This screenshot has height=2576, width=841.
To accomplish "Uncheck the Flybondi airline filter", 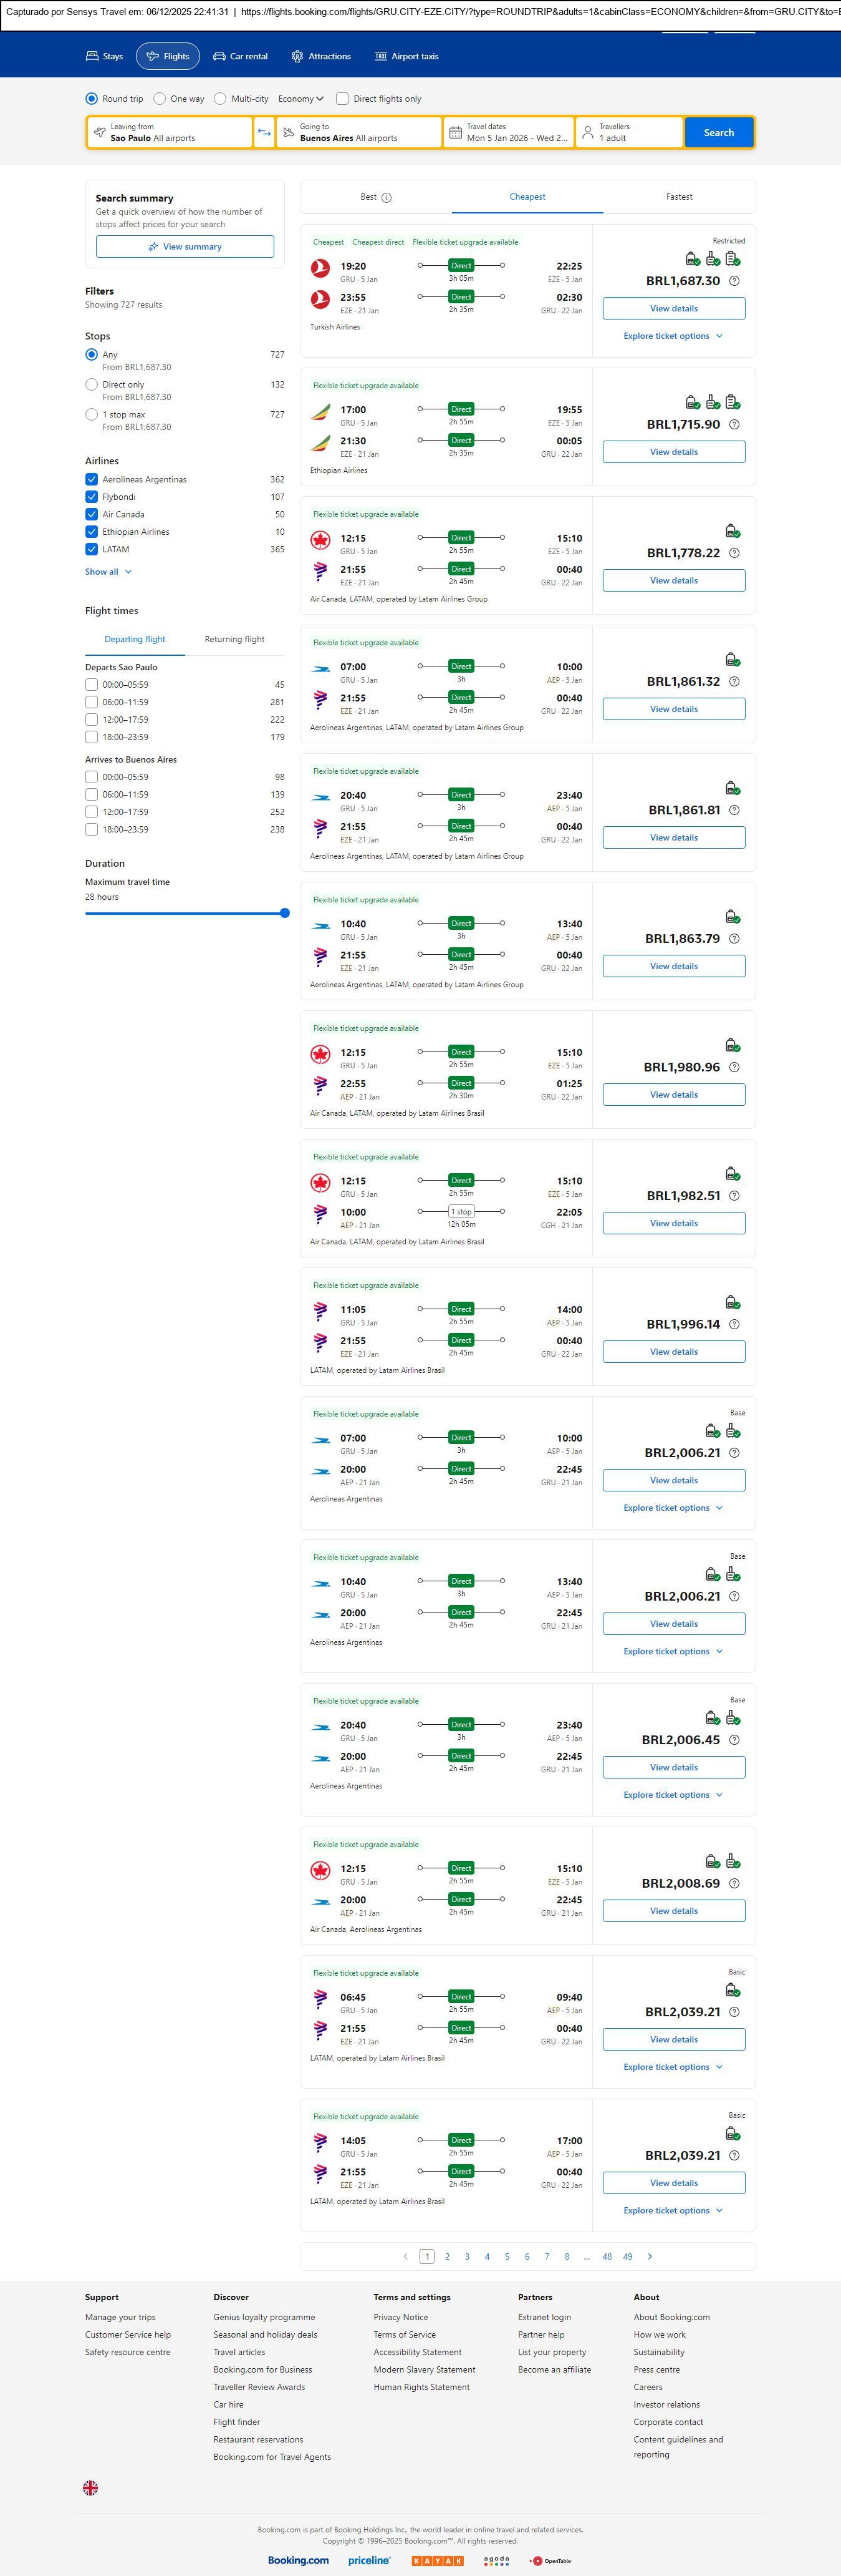I will (92, 497).
